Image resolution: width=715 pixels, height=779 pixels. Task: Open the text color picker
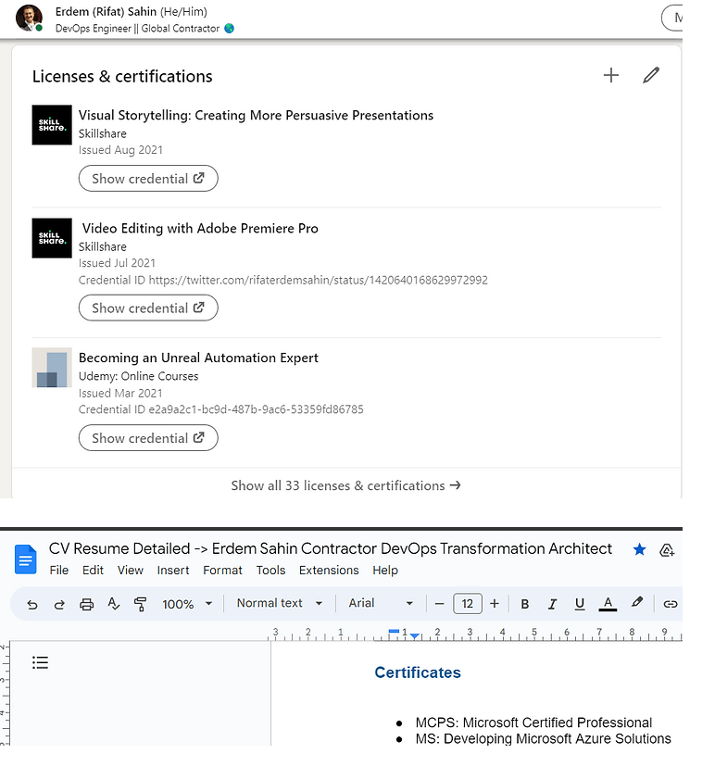[x=608, y=604]
